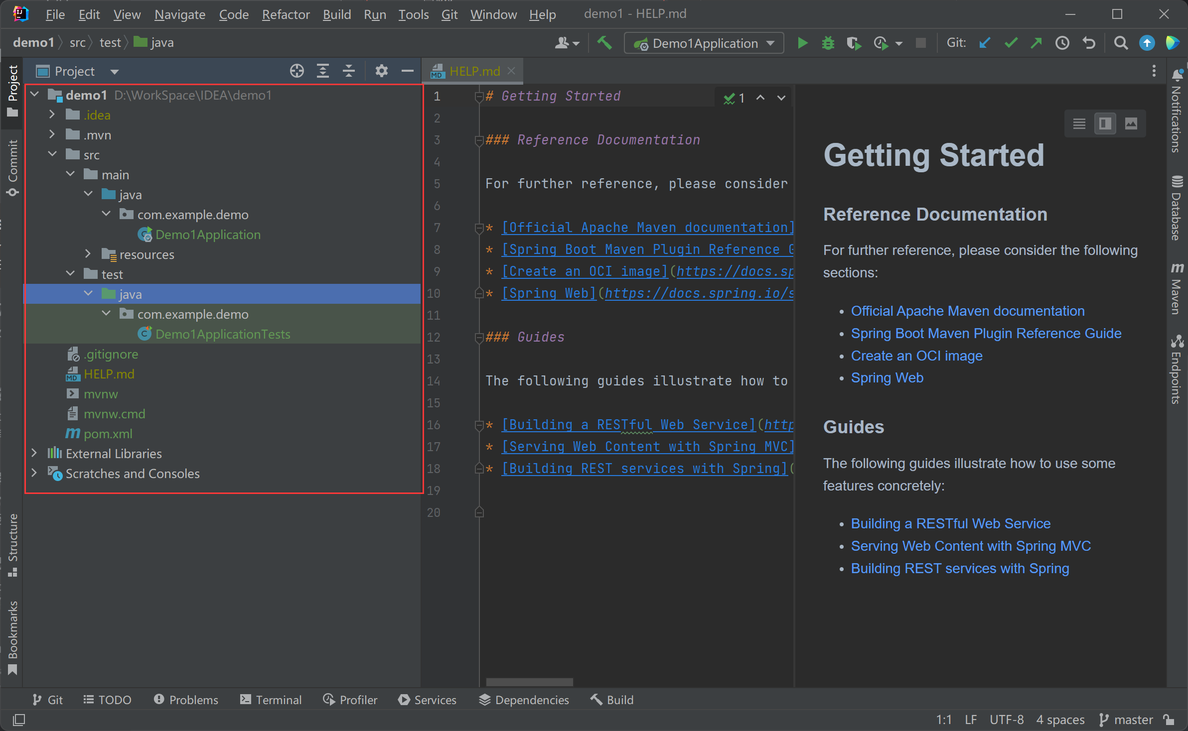Click Git Commit checkmark icon
The image size is (1188, 731).
point(1011,43)
